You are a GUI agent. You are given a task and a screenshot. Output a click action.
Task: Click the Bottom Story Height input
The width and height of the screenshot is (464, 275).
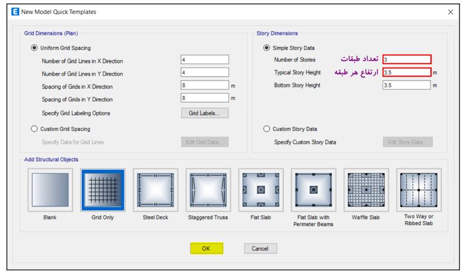pos(407,85)
